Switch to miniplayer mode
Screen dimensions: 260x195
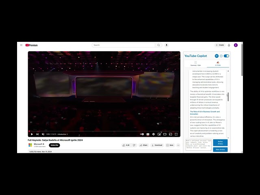[159, 134]
